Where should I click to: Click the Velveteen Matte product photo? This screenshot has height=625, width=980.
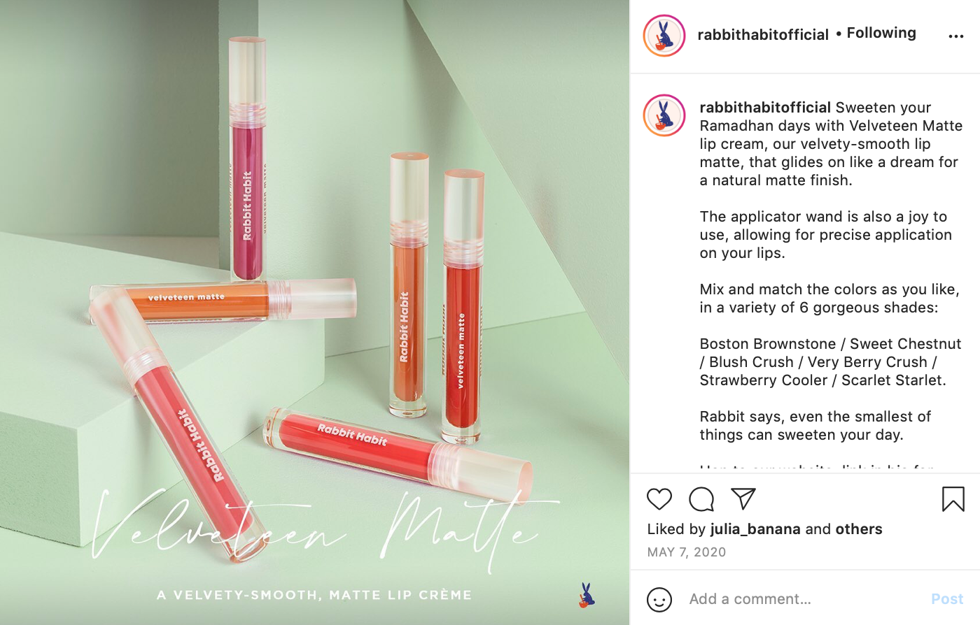click(x=314, y=312)
